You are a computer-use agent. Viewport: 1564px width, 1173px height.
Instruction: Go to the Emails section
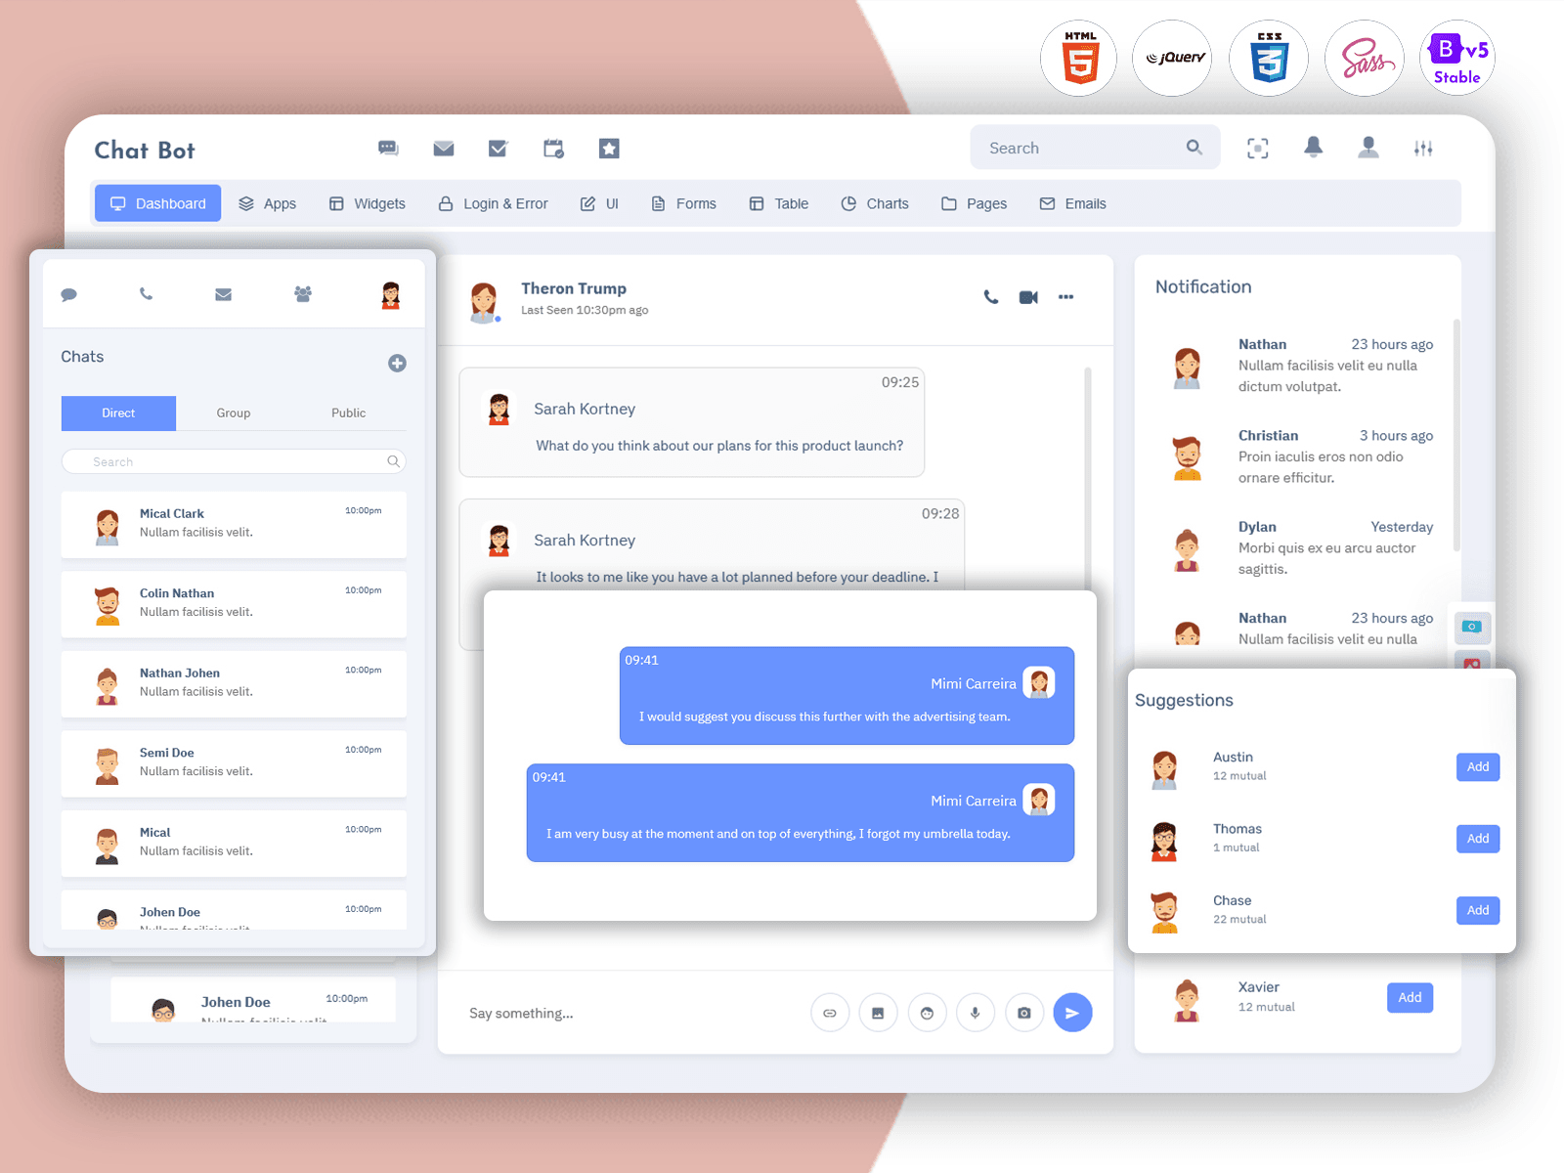point(1072,203)
